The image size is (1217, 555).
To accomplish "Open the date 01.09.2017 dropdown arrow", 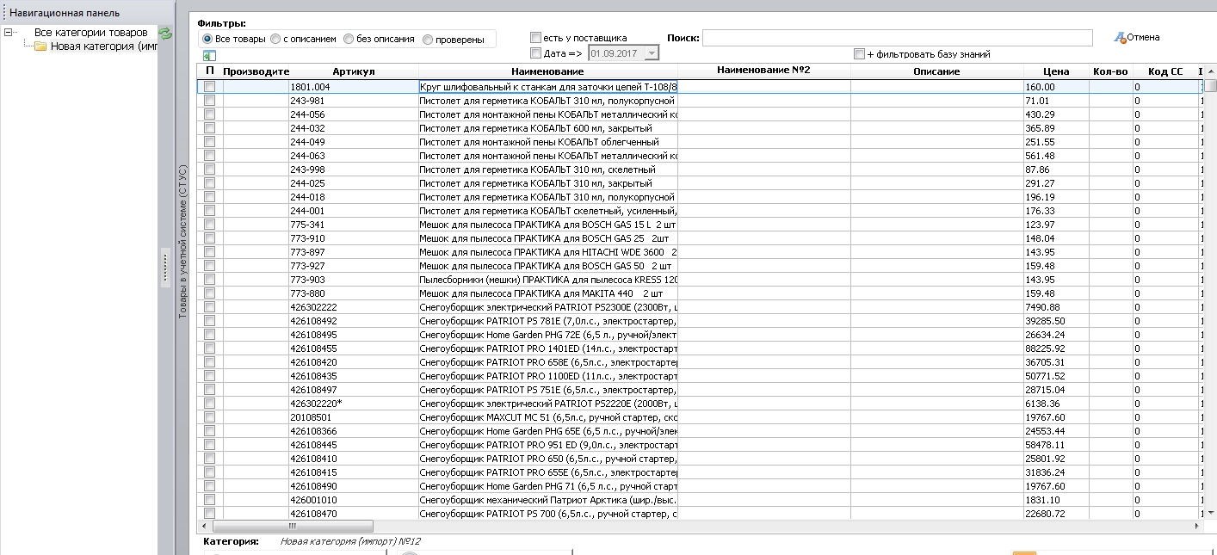I will pyautogui.click(x=652, y=53).
